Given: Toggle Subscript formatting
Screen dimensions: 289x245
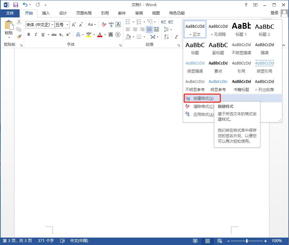Looking at the screenshot, I should (61, 35).
